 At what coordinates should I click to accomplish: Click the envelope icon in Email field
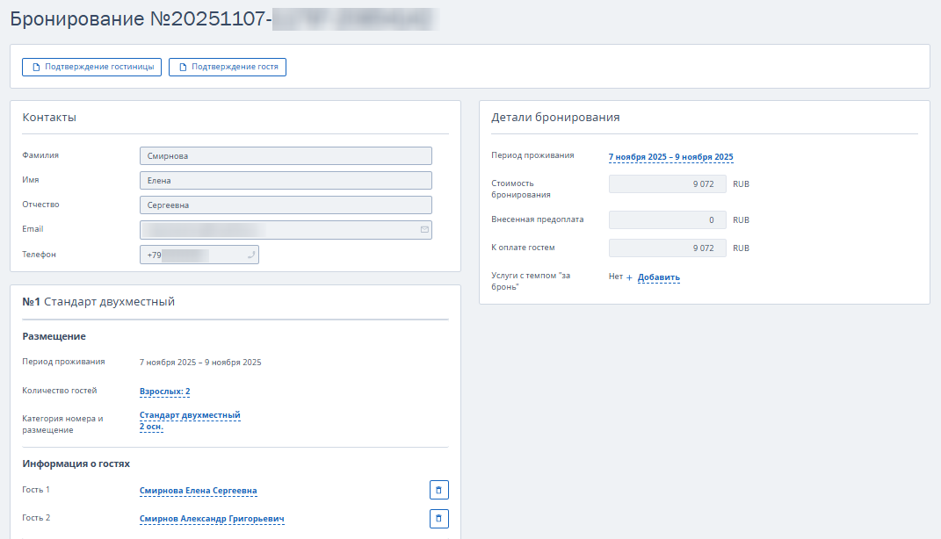pos(424,230)
